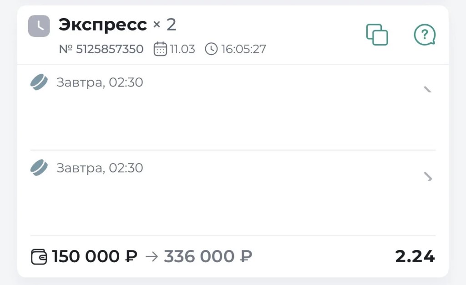Click the small clock icon before 16:05:27

pyautogui.click(x=211, y=49)
